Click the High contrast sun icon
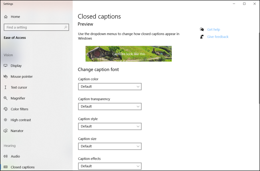The width and height of the screenshot is (260, 171). pos(6,120)
